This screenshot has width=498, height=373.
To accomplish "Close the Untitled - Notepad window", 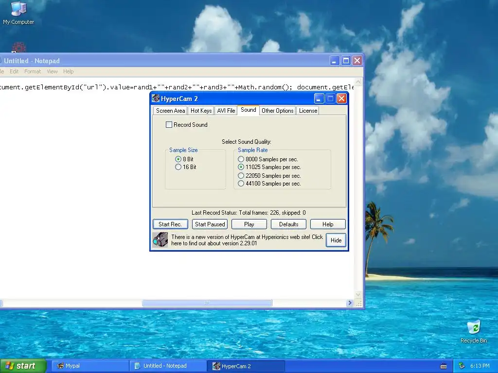I will tap(357, 61).
